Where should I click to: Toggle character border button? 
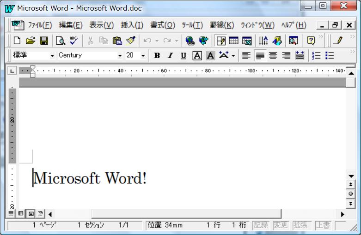tap(197, 56)
